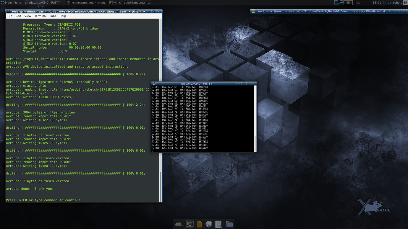
Task: Mute audio via the volume speaker icon
Action: tap(405, 3)
